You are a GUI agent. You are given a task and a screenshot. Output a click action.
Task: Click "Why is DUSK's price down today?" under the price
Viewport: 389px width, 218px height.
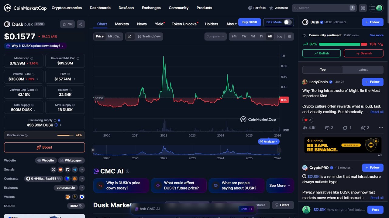(35, 46)
